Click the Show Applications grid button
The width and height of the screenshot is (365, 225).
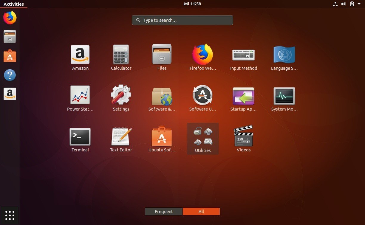10,215
